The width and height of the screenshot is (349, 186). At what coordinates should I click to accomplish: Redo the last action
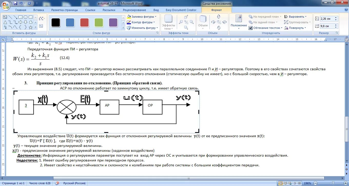(29, 3)
